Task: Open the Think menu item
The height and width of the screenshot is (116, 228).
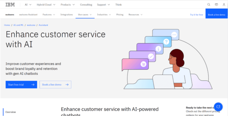Action: point(119,5)
